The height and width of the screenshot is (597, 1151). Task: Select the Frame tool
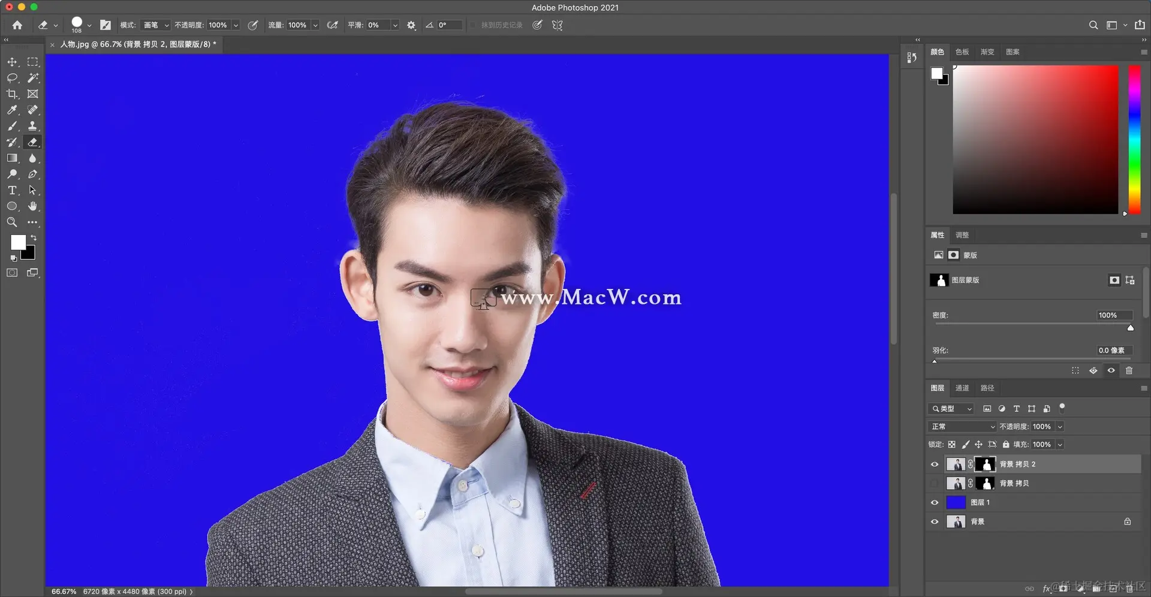pyautogui.click(x=32, y=94)
